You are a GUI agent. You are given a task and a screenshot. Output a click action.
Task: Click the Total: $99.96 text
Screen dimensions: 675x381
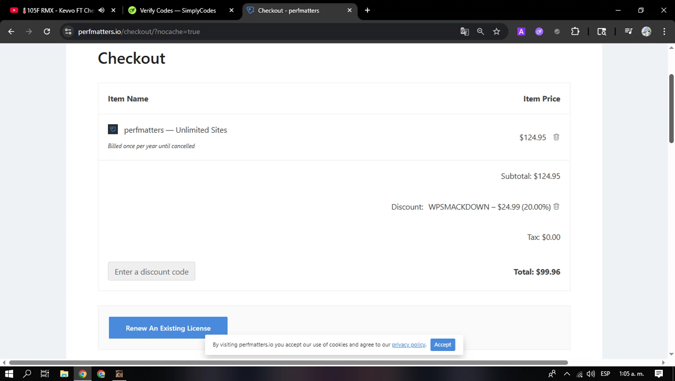point(537,272)
